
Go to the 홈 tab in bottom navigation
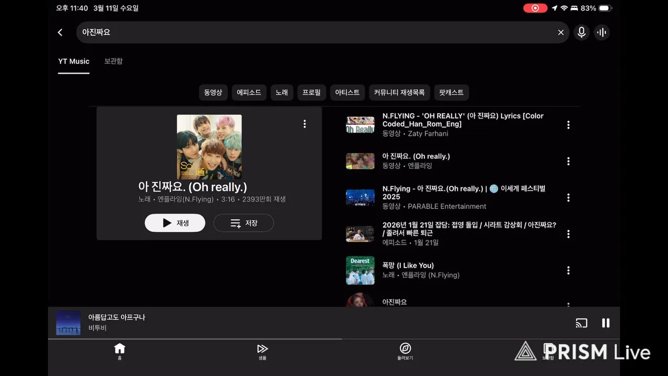120,351
